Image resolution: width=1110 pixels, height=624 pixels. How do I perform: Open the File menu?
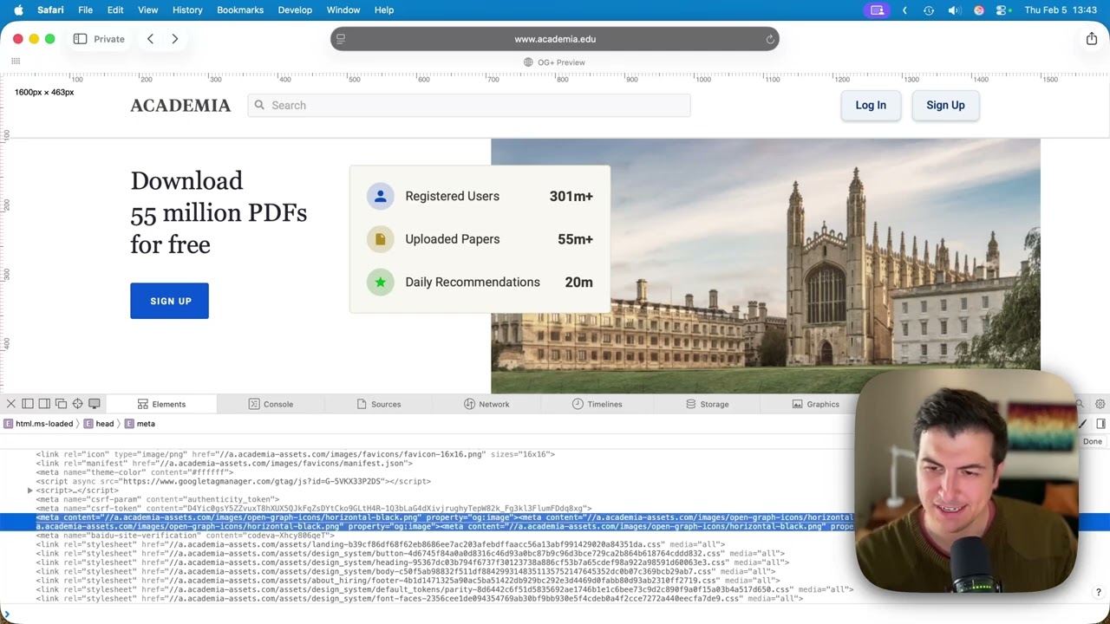pyautogui.click(x=85, y=10)
